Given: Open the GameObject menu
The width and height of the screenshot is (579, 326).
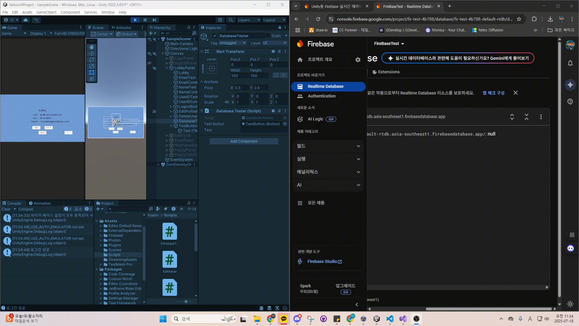Looking at the screenshot, I should tap(46, 12).
